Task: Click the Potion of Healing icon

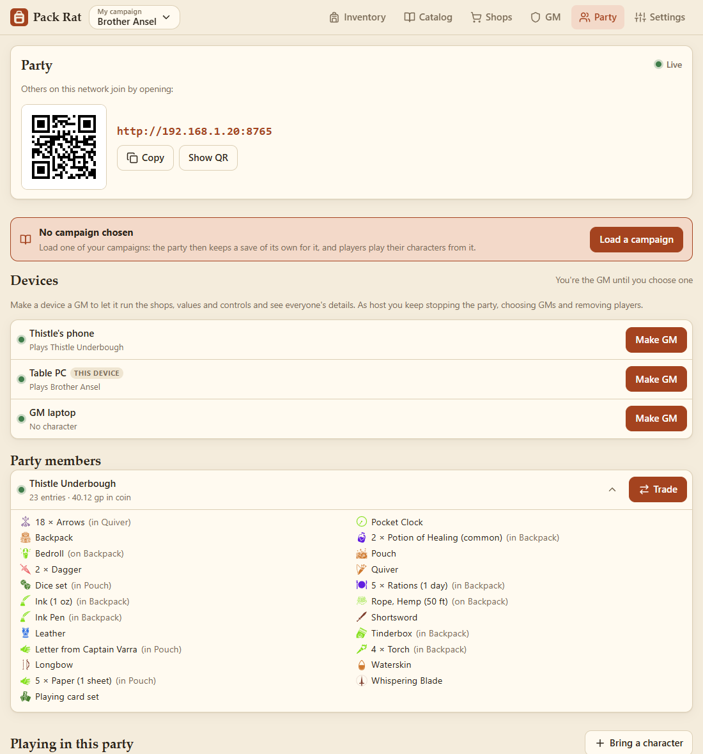Action: (362, 537)
